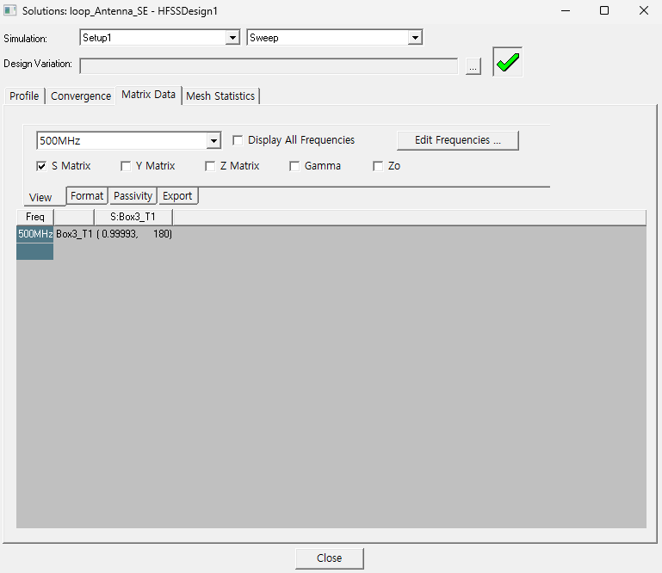This screenshot has height=573, width=662.
Task: Click the green checkmark validation icon
Action: tap(508, 62)
